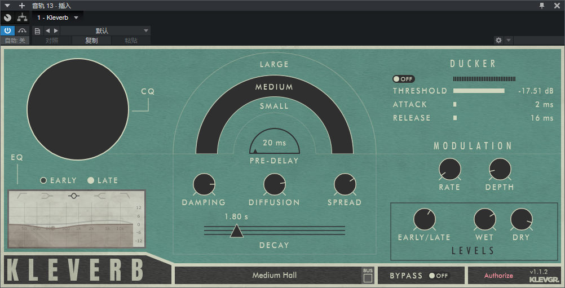The width and height of the screenshot is (565, 288).
Task: Click the SPREAD knob
Action: click(345, 184)
